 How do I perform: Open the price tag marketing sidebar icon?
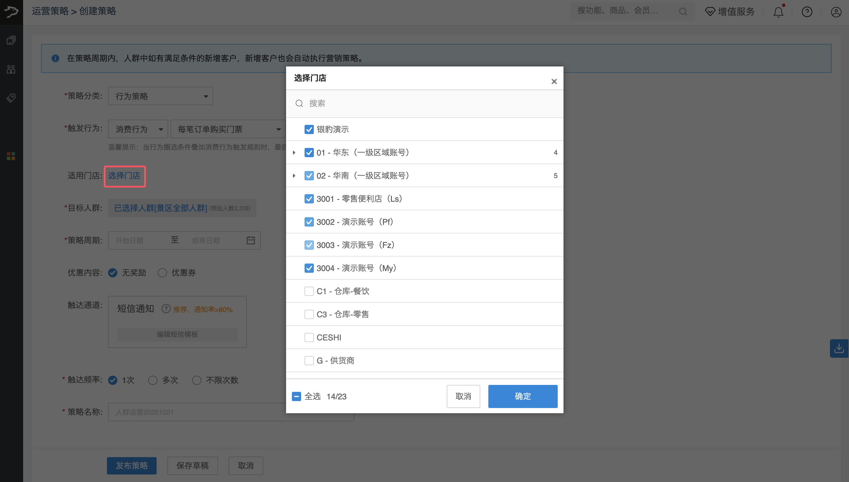click(11, 98)
